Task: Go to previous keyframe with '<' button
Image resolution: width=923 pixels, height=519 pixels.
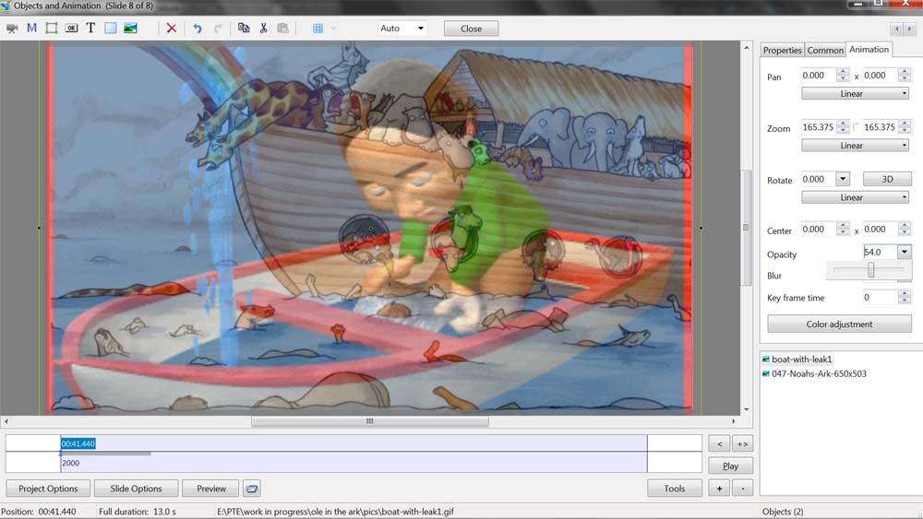Action: tap(719, 444)
